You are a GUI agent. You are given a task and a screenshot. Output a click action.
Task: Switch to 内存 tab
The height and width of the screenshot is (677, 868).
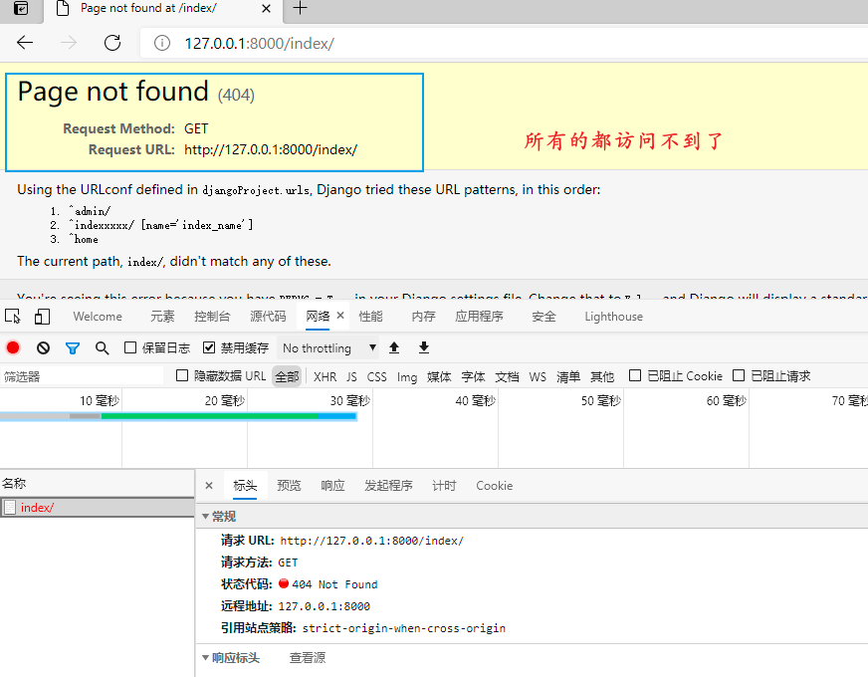[423, 317]
